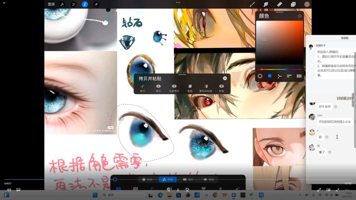Switch to the color Palettes grid tab

[x=299, y=76]
